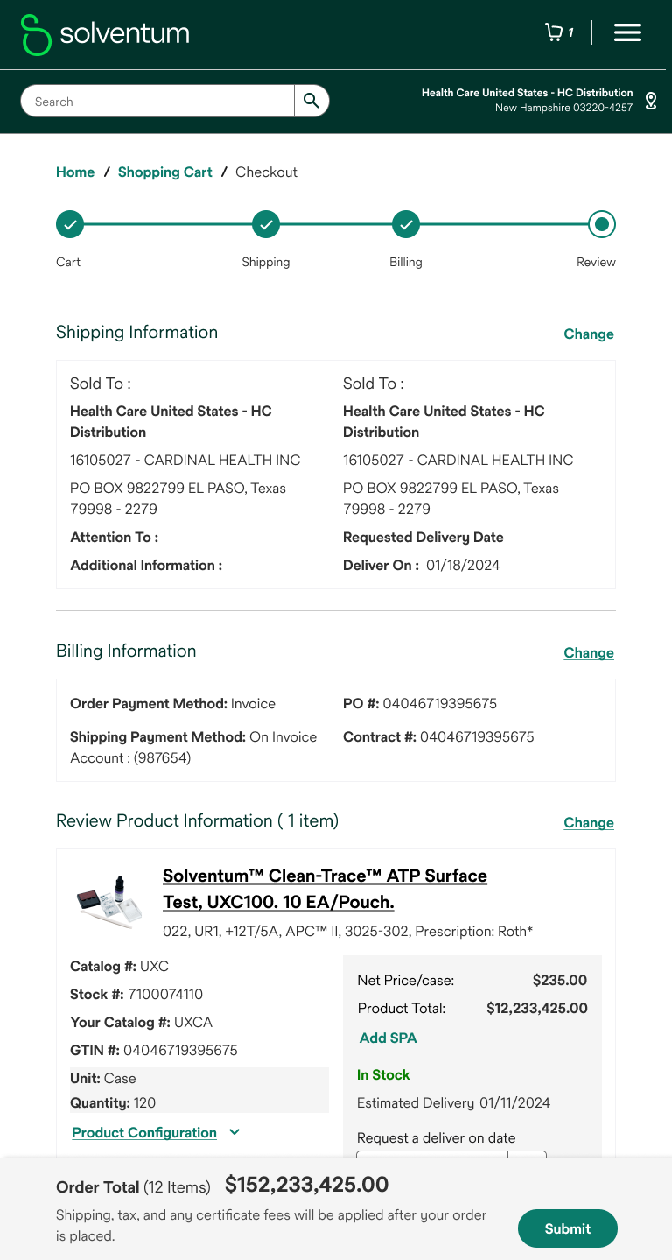The width and height of the screenshot is (672, 1260).
Task: Open the Clean-Trace ATP Surface Test product link
Action: pos(325,889)
